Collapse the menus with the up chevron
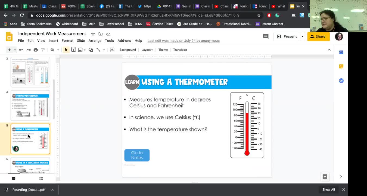Screen dimensions: 367x196 point(329,50)
